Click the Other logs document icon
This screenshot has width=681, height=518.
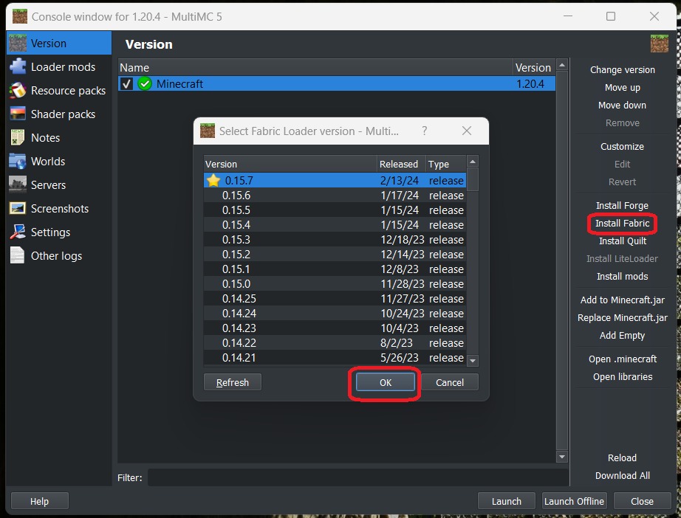18,255
